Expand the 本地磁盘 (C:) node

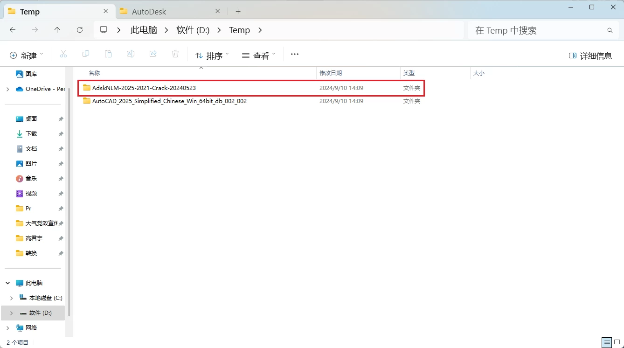[12, 298]
